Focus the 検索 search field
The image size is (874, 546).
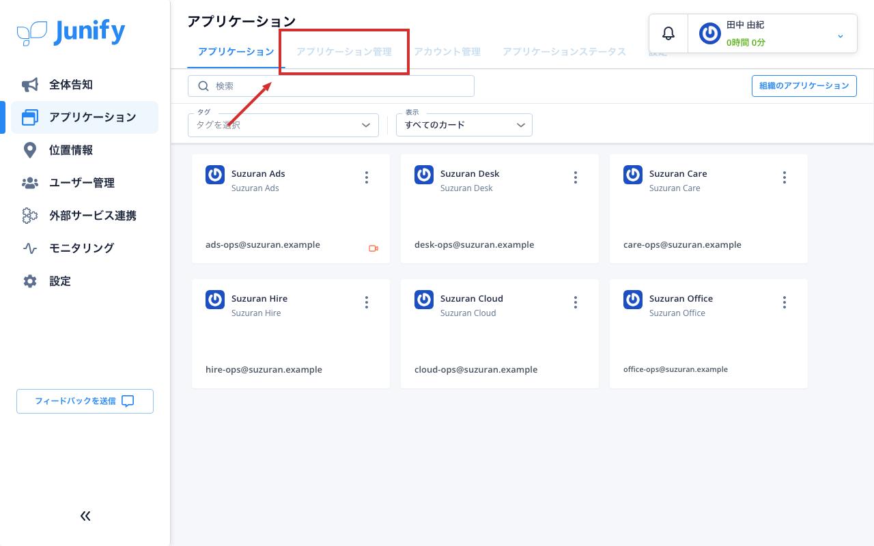point(331,86)
